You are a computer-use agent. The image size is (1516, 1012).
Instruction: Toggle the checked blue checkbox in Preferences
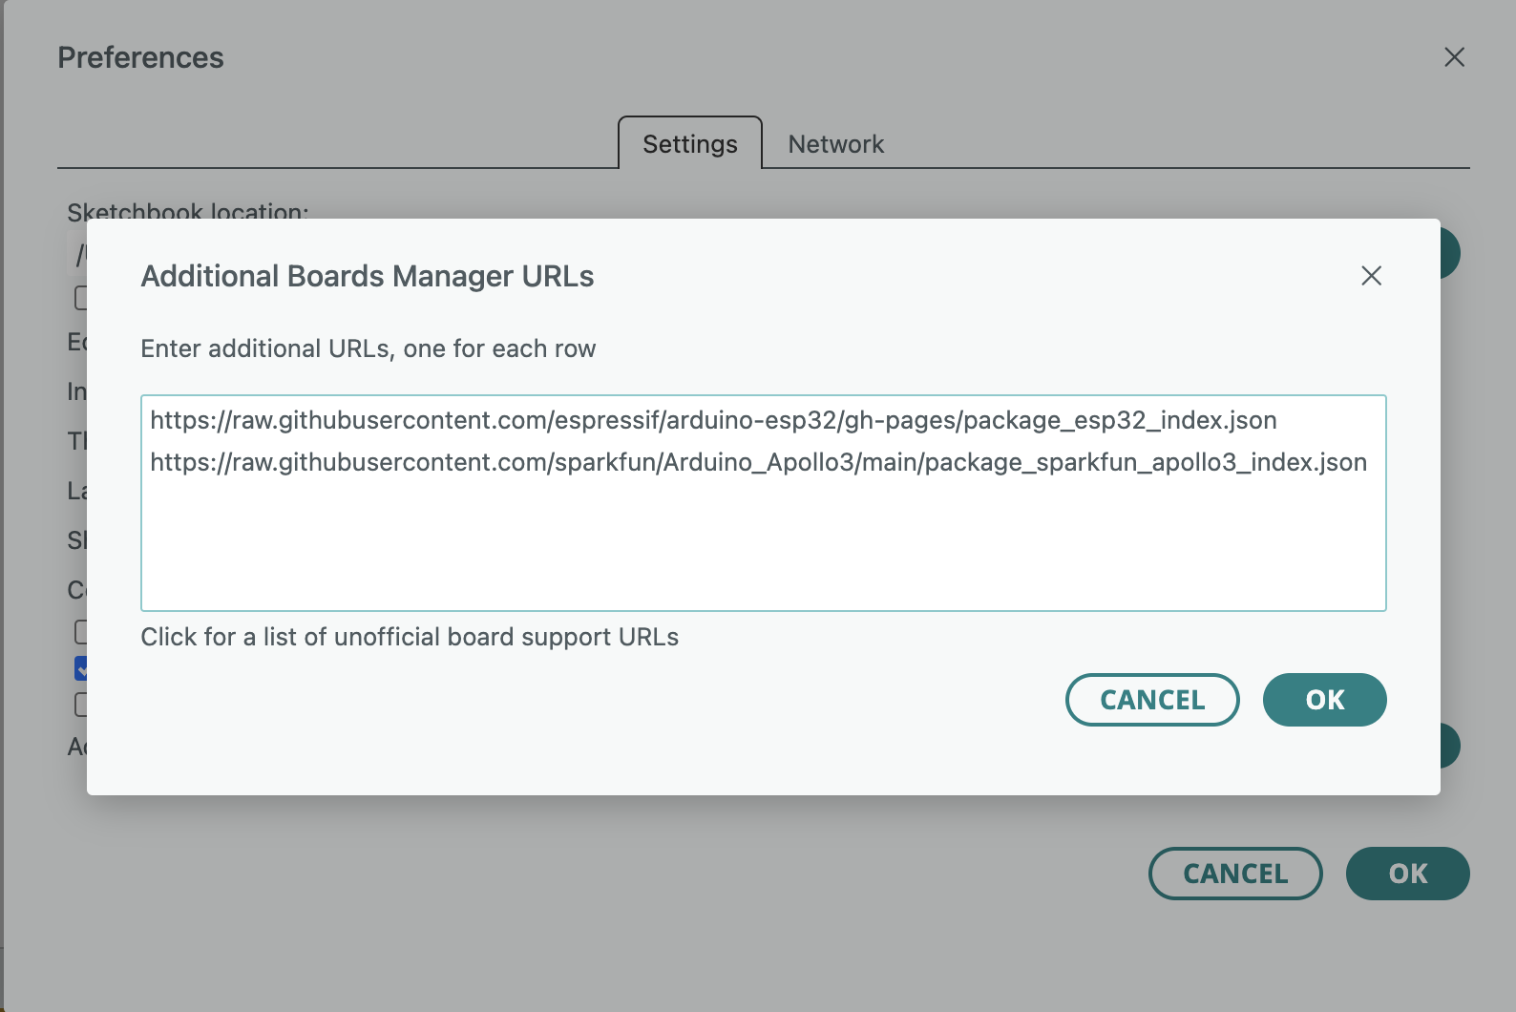pyautogui.click(x=81, y=668)
